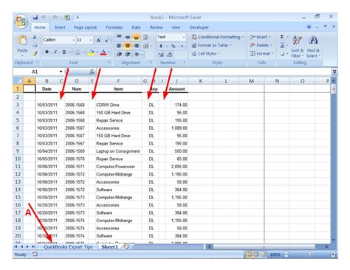Click the zoom slider handle
The height and width of the screenshot is (270, 350).
click(310, 254)
